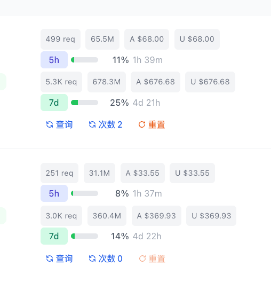Click the 499 req stat chip
271x282 pixels.
(x=60, y=39)
